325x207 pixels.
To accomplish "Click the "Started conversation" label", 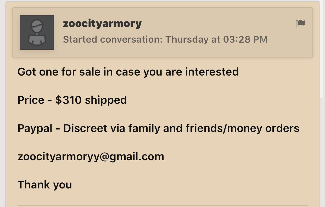I will (113, 39).
